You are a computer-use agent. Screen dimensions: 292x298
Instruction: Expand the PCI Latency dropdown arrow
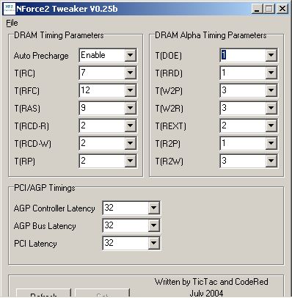[x=153, y=243]
